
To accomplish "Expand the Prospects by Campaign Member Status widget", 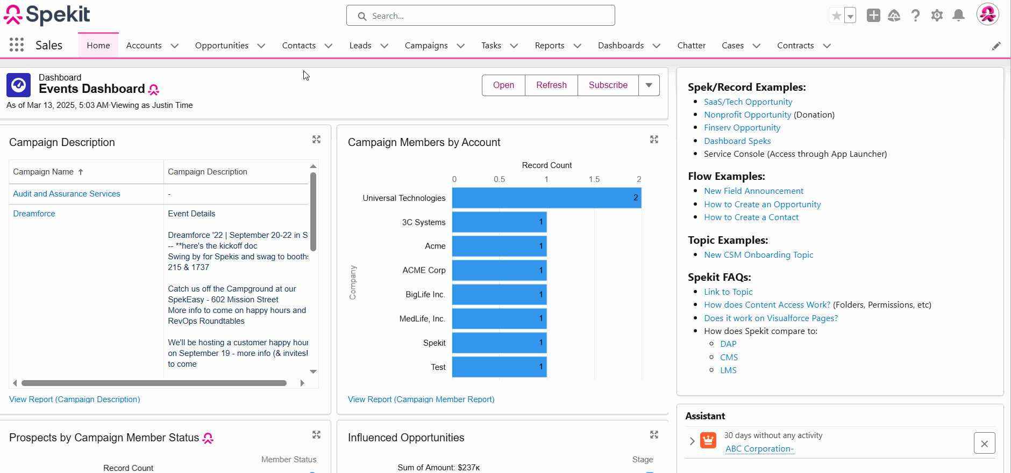I will [316, 435].
